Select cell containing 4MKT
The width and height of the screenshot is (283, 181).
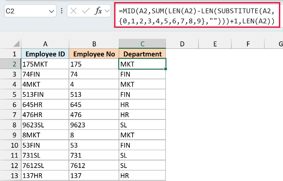(x=45, y=84)
